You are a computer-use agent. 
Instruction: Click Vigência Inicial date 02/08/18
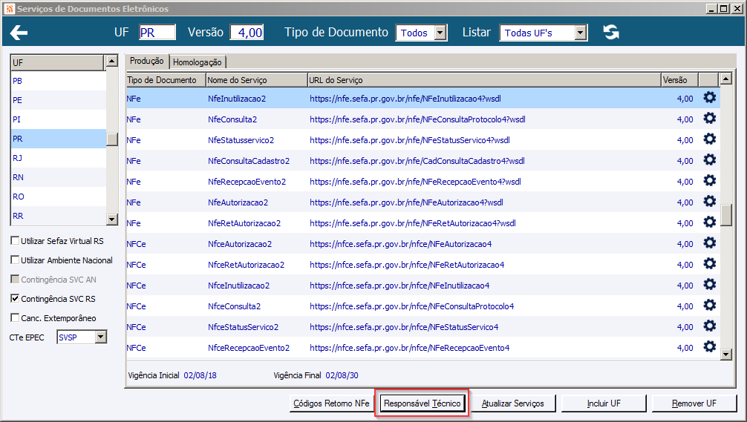tap(200, 375)
